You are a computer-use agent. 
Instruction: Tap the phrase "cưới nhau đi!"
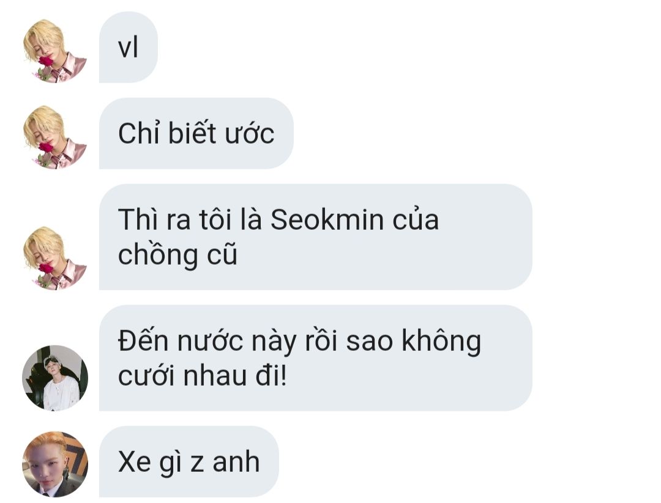point(203,376)
